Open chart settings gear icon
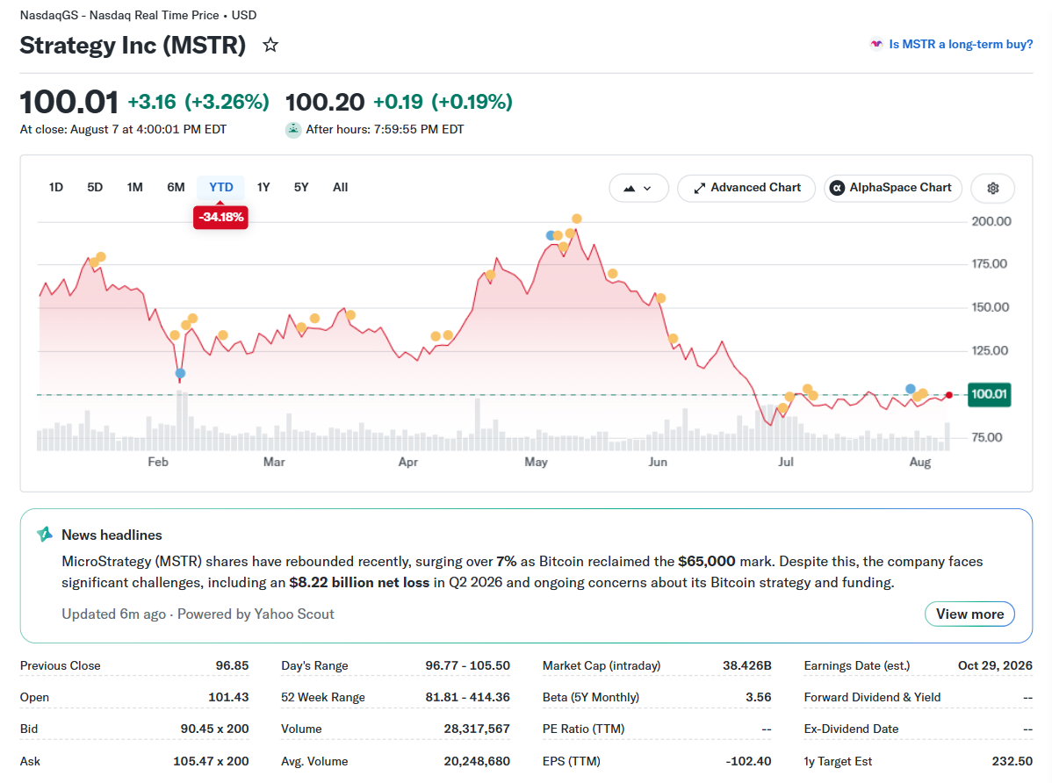The width and height of the screenshot is (1052, 783). 993,188
